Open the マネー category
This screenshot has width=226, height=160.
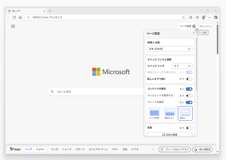(x=115, y=149)
